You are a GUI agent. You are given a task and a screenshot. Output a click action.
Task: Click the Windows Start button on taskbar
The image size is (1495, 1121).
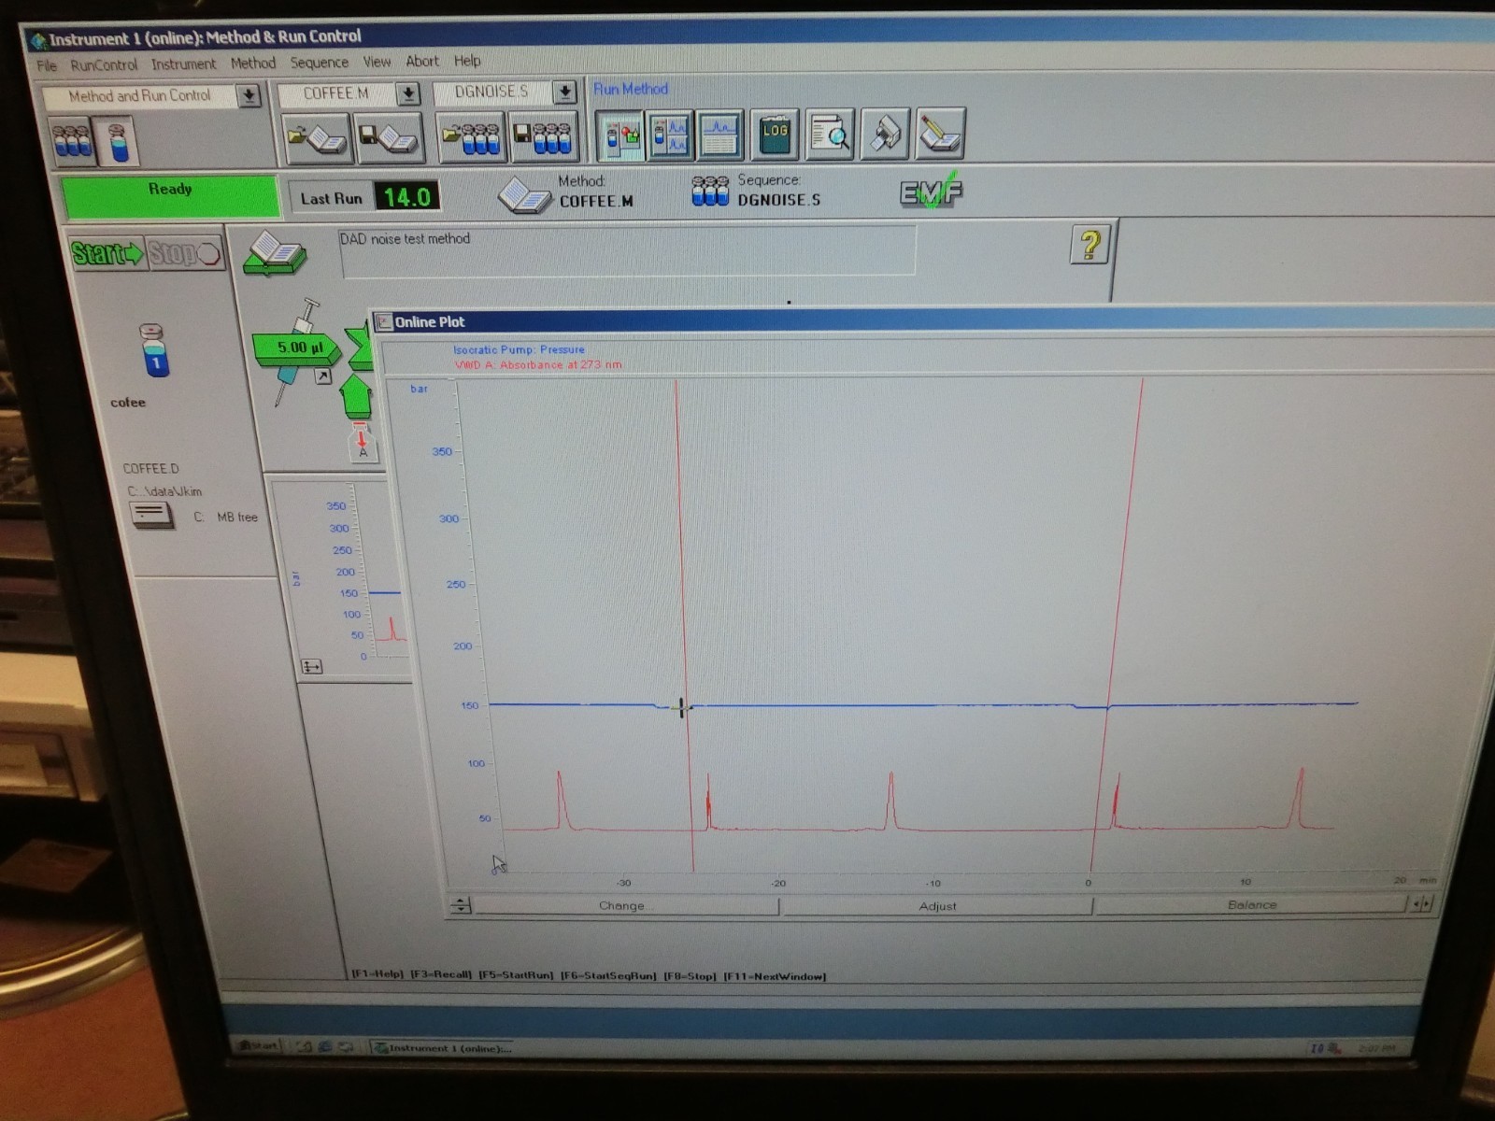[x=259, y=1045]
